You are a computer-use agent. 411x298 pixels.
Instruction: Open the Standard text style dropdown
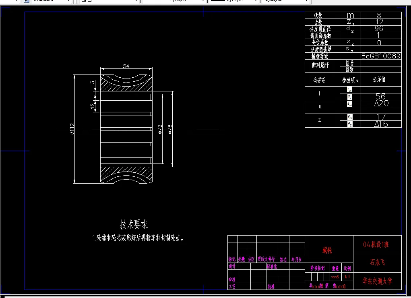point(52,1)
